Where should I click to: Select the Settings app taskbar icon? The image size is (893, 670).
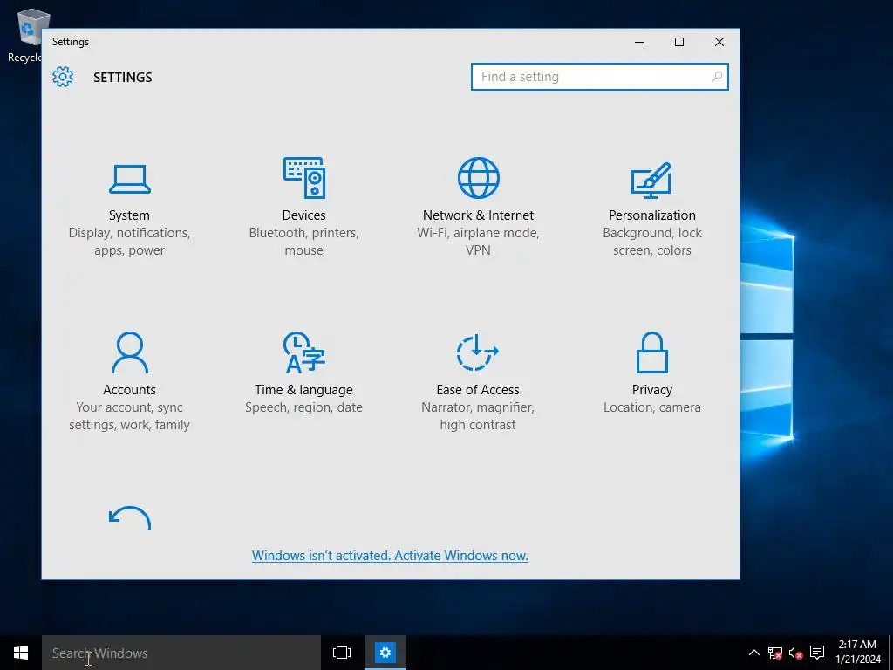(x=385, y=653)
